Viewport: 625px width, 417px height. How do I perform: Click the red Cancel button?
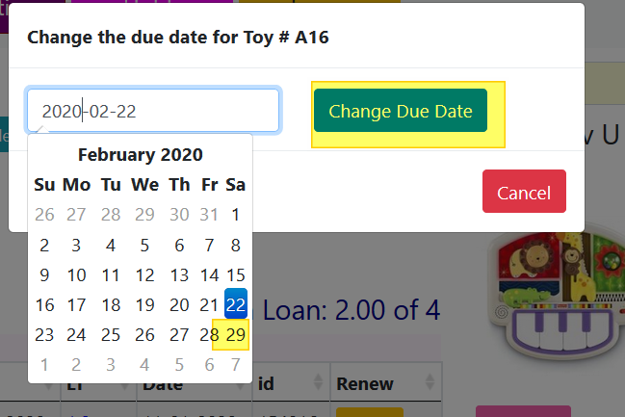click(x=524, y=192)
